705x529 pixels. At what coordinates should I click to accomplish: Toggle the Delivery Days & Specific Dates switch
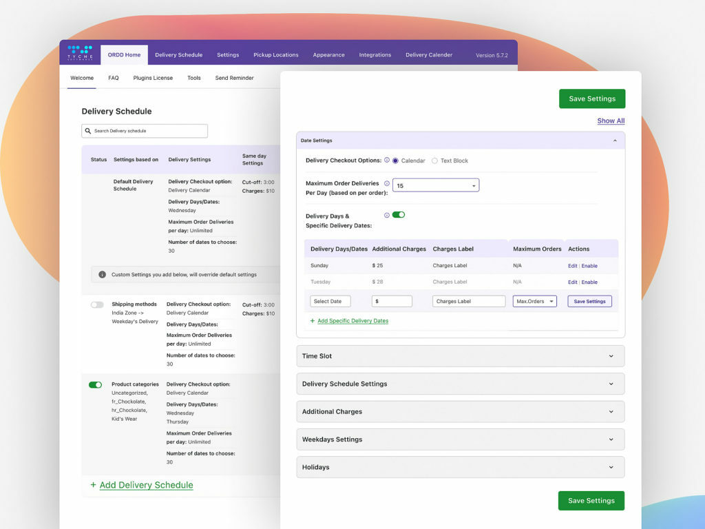click(x=399, y=215)
